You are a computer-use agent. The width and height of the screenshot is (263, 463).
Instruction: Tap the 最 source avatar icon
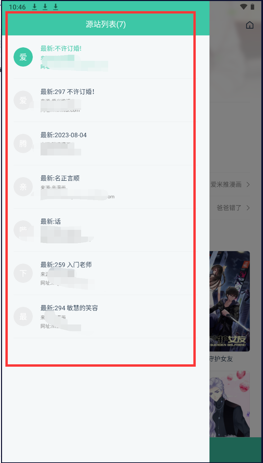(23, 317)
